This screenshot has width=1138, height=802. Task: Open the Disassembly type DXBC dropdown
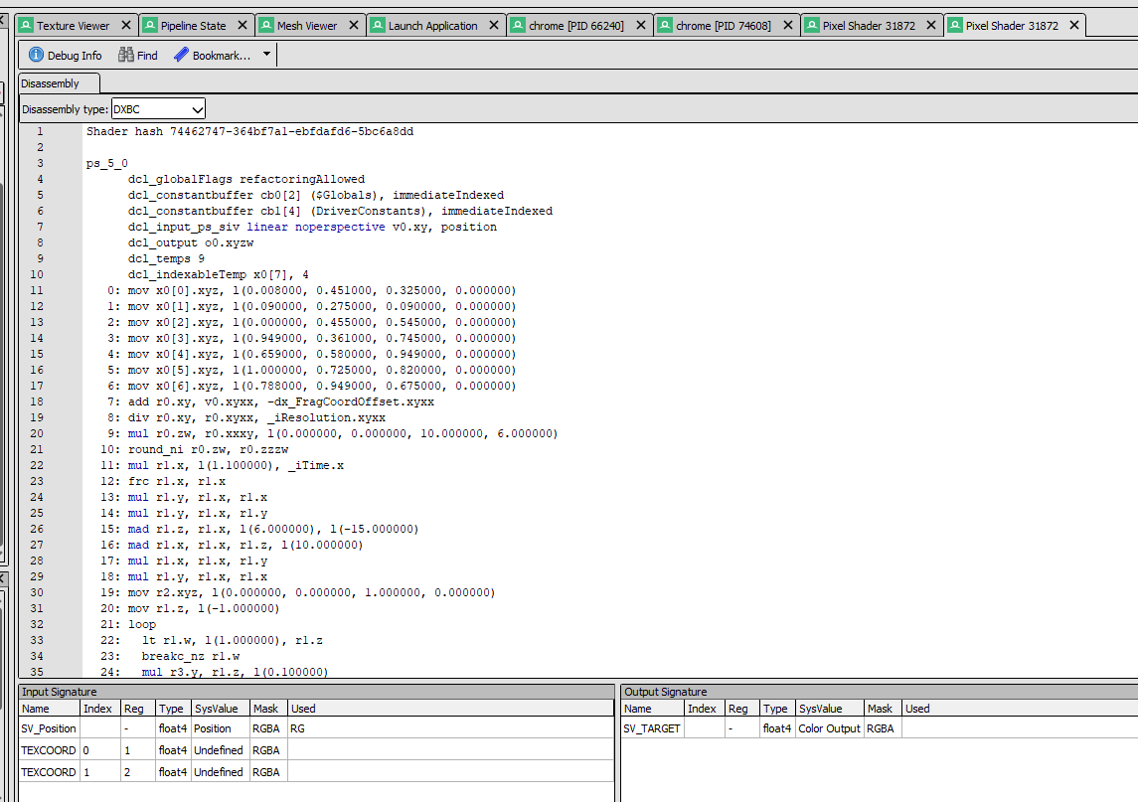pos(158,109)
